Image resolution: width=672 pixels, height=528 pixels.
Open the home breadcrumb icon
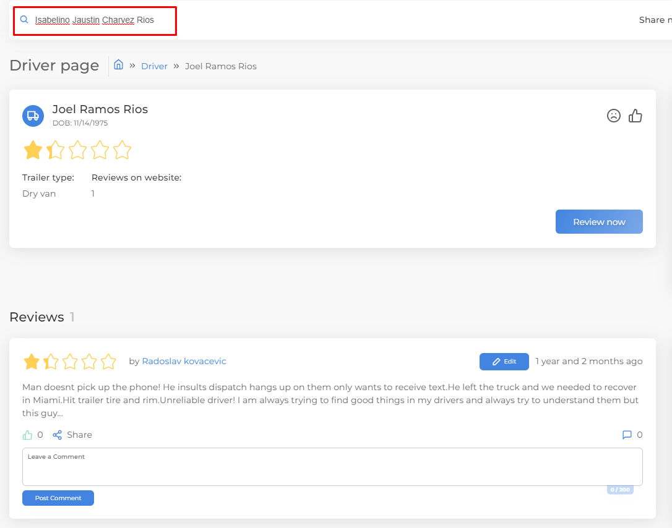tap(118, 65)
